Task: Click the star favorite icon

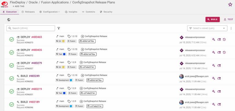Action: coord(230,5)
